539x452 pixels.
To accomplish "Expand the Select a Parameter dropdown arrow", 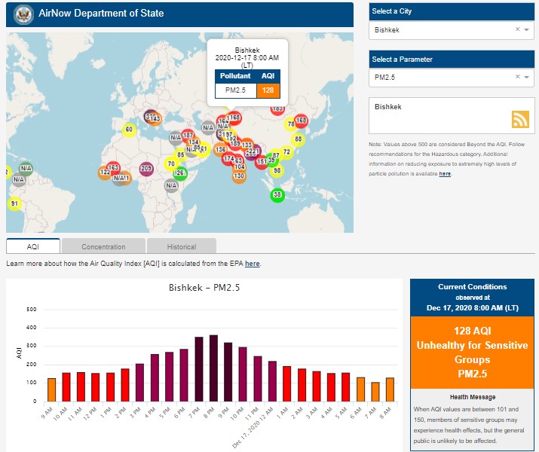I will (x=527, y=77).
